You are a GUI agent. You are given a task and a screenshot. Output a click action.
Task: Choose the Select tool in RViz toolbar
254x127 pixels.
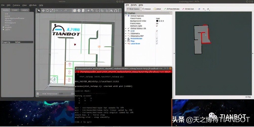[157, 9]
